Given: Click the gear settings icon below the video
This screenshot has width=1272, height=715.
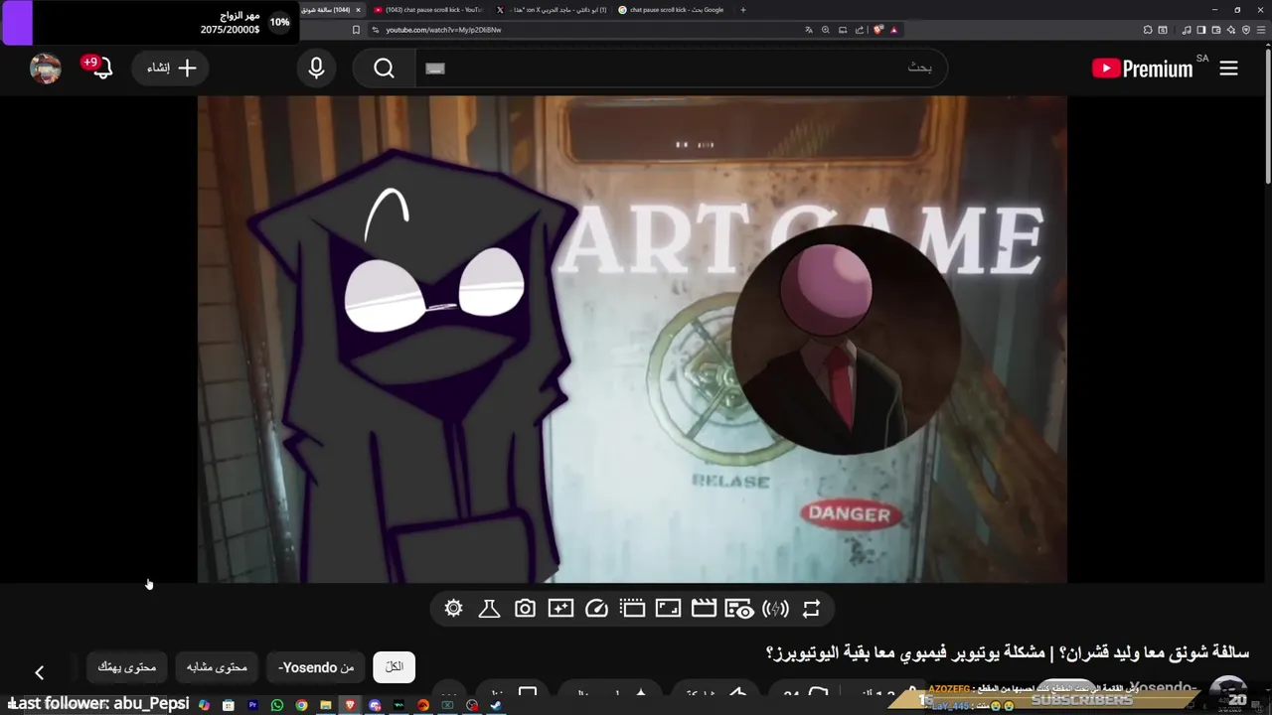Looking at the screenshot, I should (454, 609).
